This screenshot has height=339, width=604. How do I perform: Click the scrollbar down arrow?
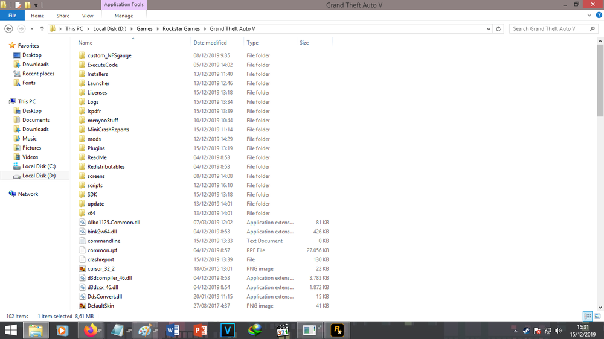pos(600,308)
